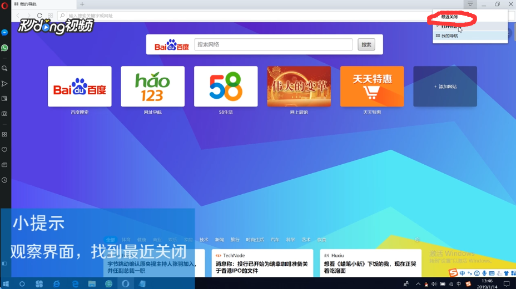Click the Cortana circle on taskbar
Image resolution: width=516 pixels, height=289 pixels.
(22, 284)
